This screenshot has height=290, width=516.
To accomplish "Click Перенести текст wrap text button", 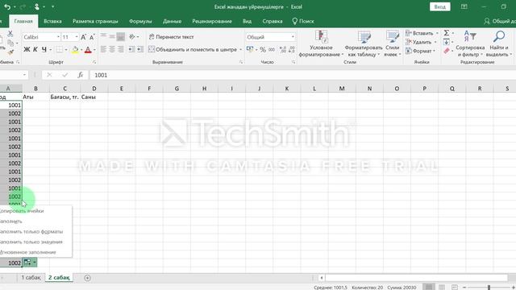I will pos(171,37).
